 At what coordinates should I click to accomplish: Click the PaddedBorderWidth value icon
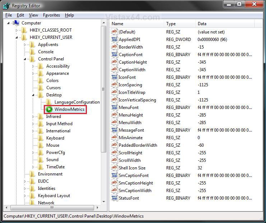tap(114, 145)
